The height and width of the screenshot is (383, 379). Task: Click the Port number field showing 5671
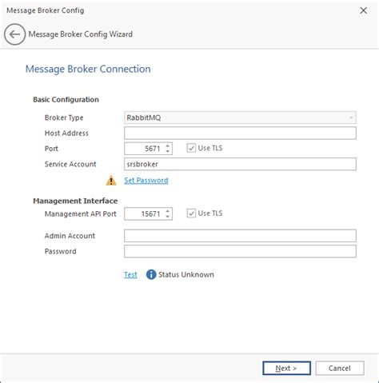145,149
